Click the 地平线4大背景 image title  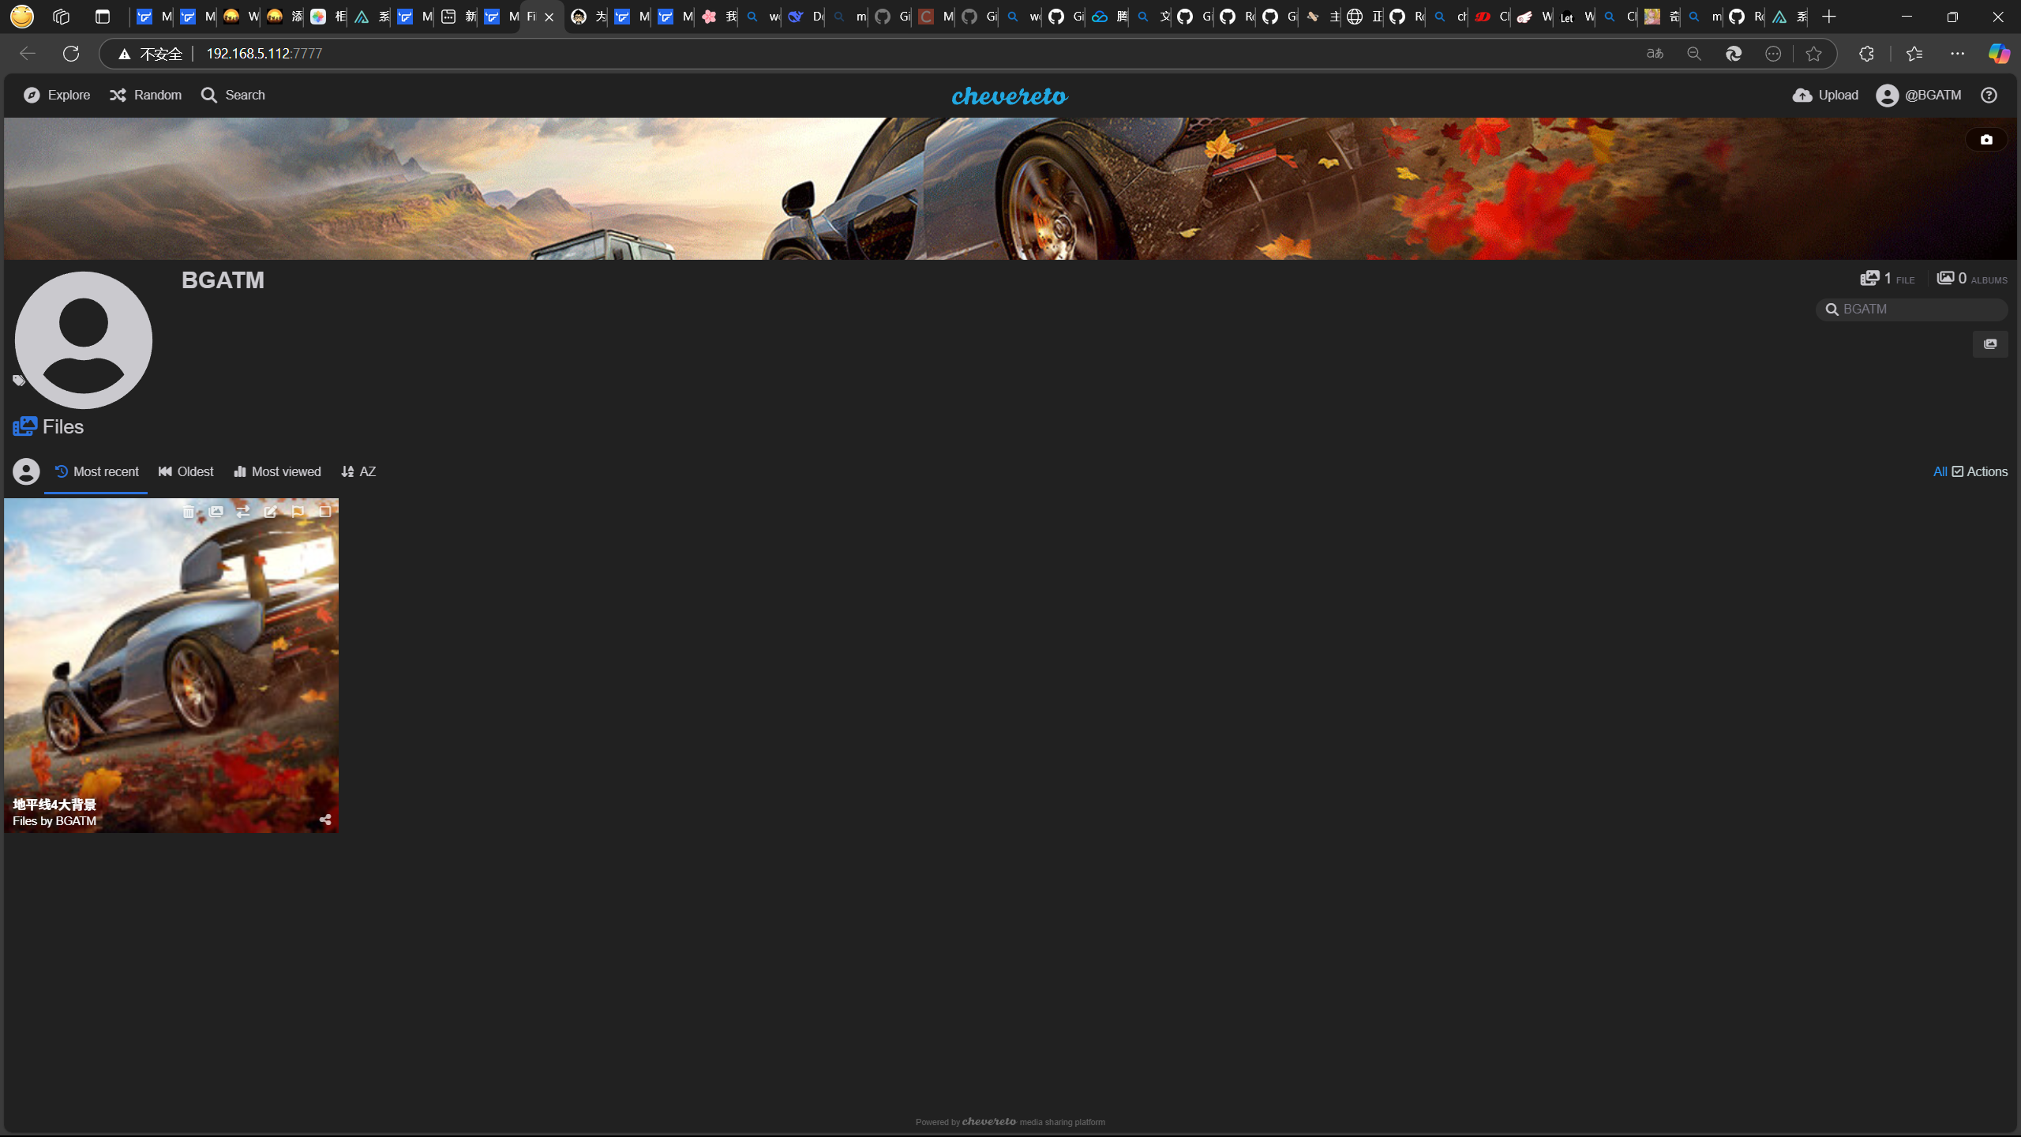click(54, 804)
